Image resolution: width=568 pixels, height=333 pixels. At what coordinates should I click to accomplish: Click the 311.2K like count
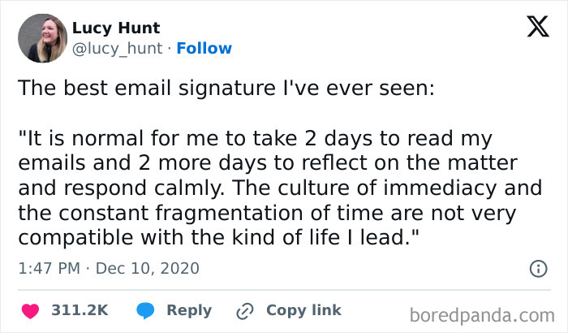pyautogui.click(x=80, y=311)
